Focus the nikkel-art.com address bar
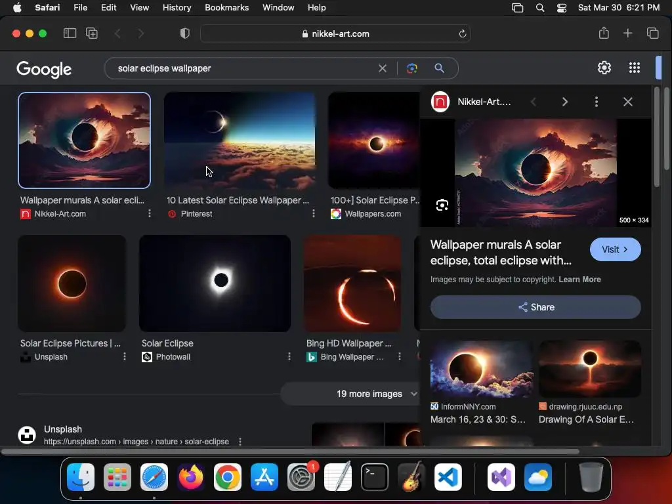Viewport: 672px width, 504px height. click(x=335, y=33)
